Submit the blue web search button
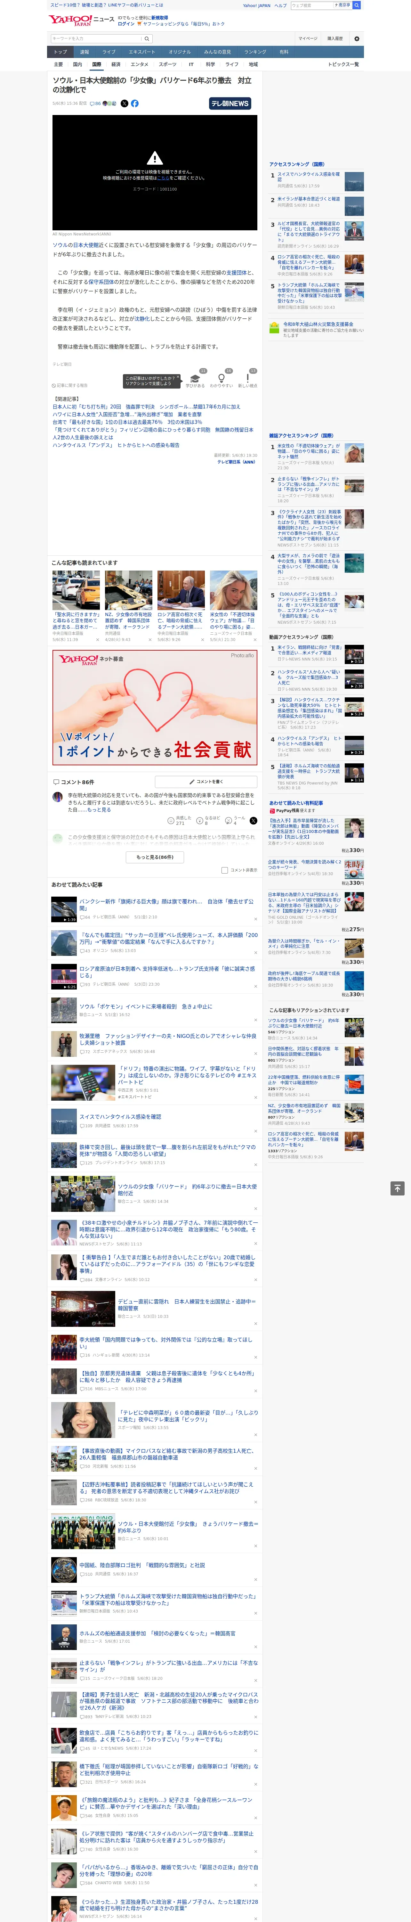The height and width of the screenshot is (1922, 411). tap(357, 5)
